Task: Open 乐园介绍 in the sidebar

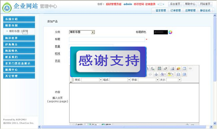Action: pos(19,19)
